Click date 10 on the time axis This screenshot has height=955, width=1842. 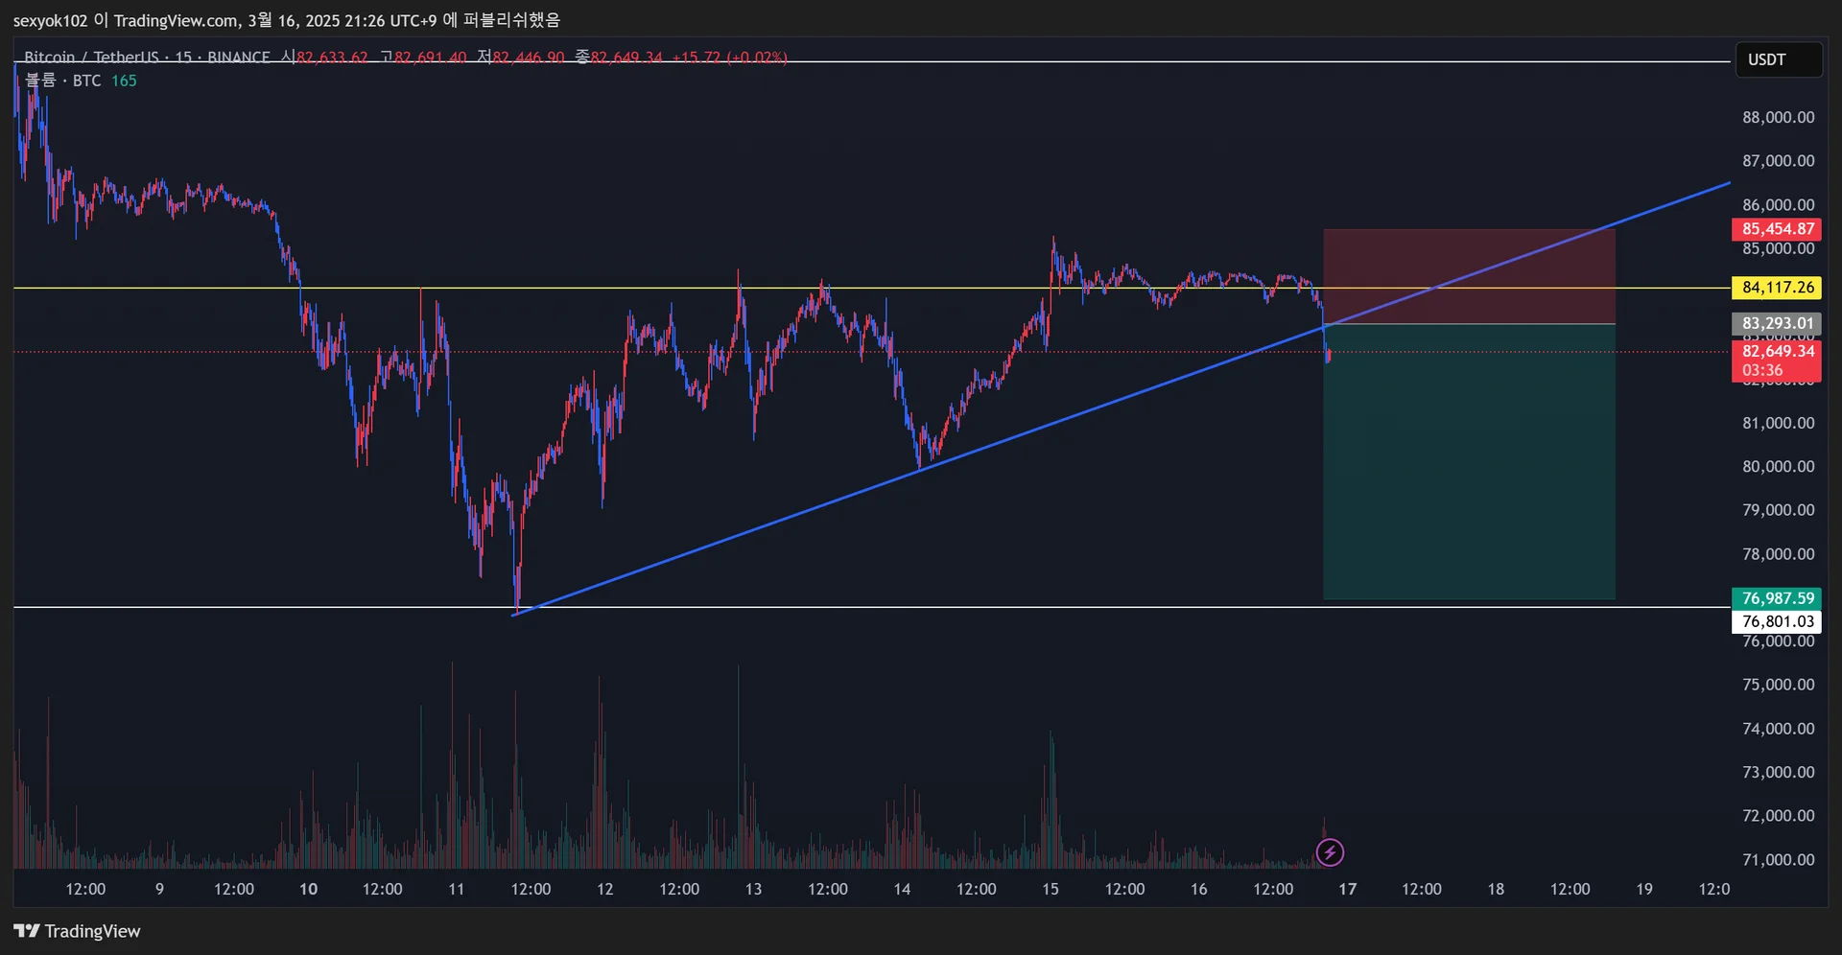308,889
